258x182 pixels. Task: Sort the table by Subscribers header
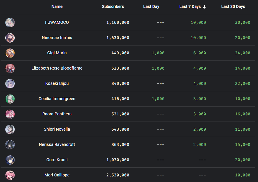[x=113, y=6]
